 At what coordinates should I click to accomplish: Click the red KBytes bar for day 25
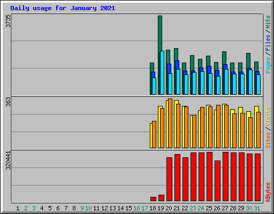coord(209,177)
